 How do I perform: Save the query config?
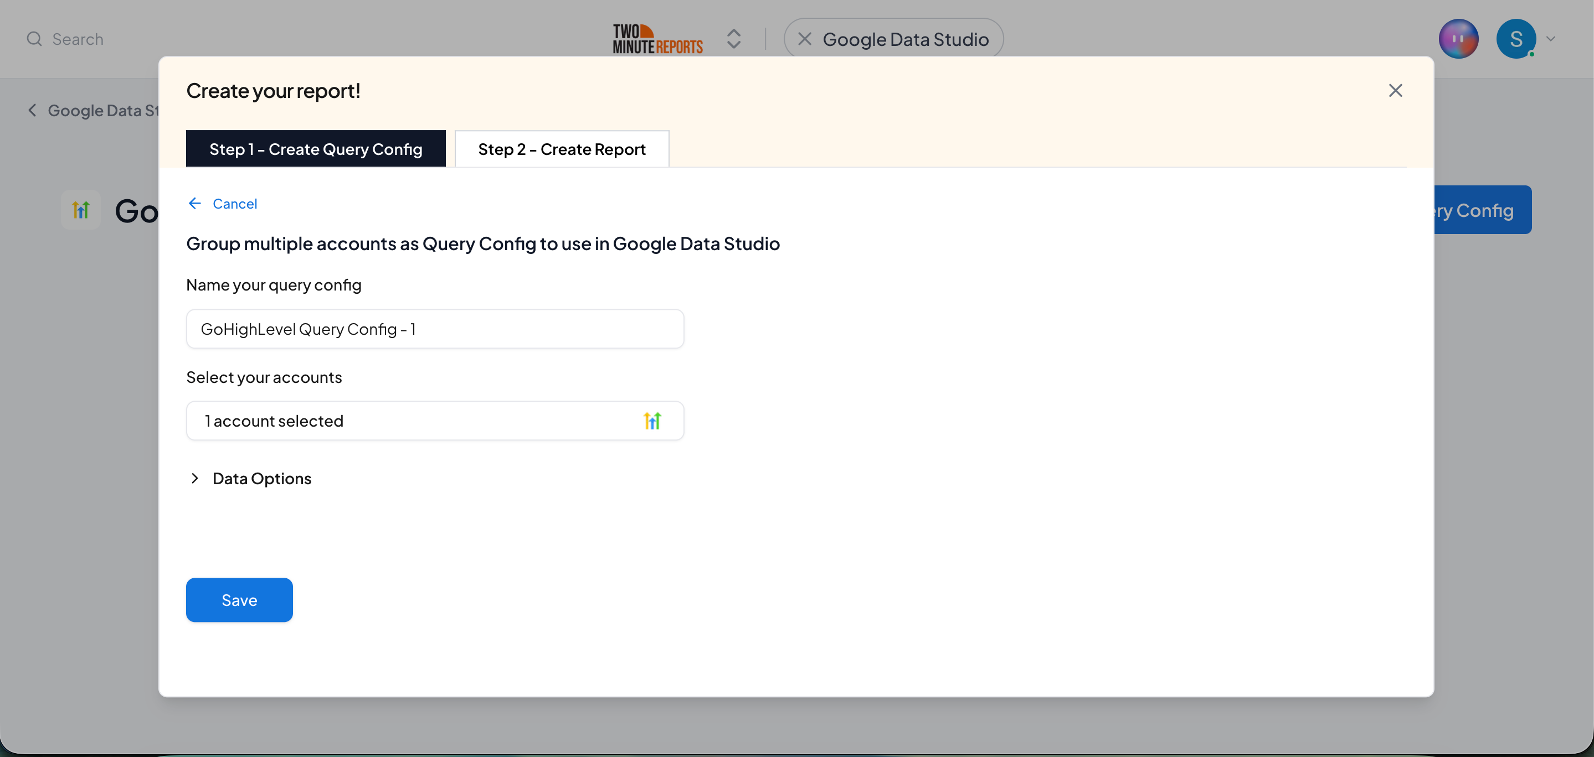point(239,600)
